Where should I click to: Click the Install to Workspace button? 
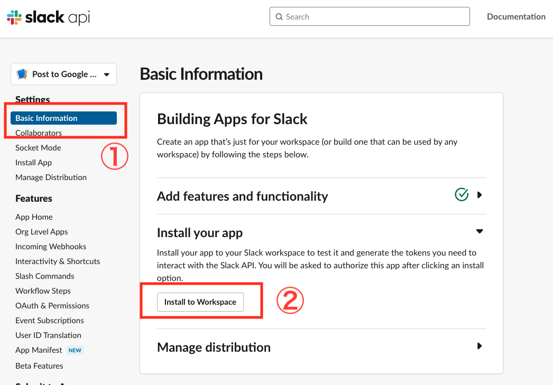pos(200,302)
